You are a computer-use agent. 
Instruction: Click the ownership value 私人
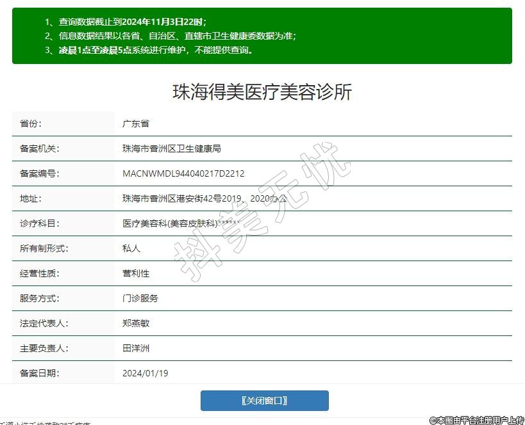(131, 248)
